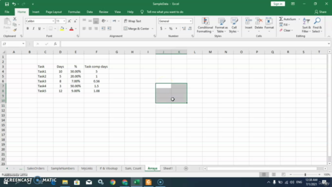
Task: Click the Decrease Indent icon
Action: click(103, 29)
